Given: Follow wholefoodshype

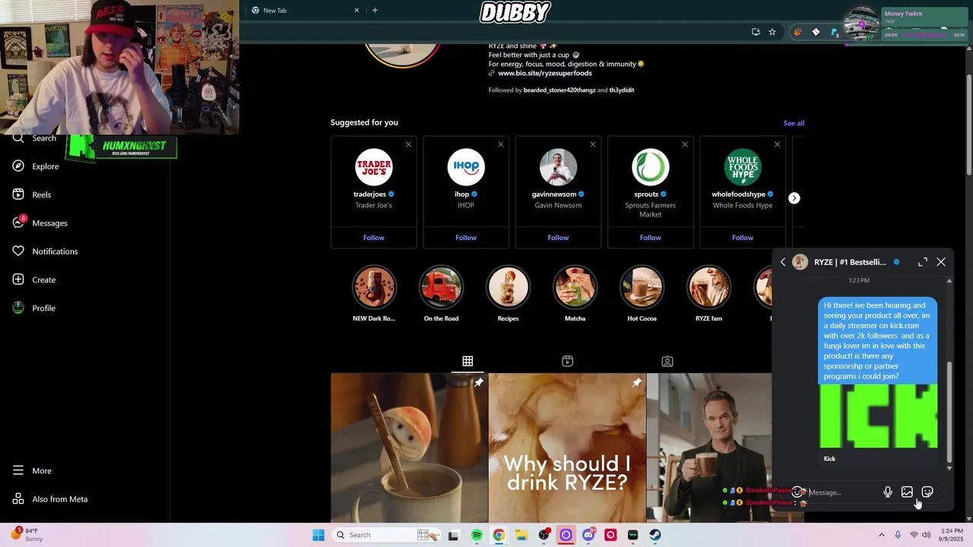Looking at the screenshot, I should 743,238.
